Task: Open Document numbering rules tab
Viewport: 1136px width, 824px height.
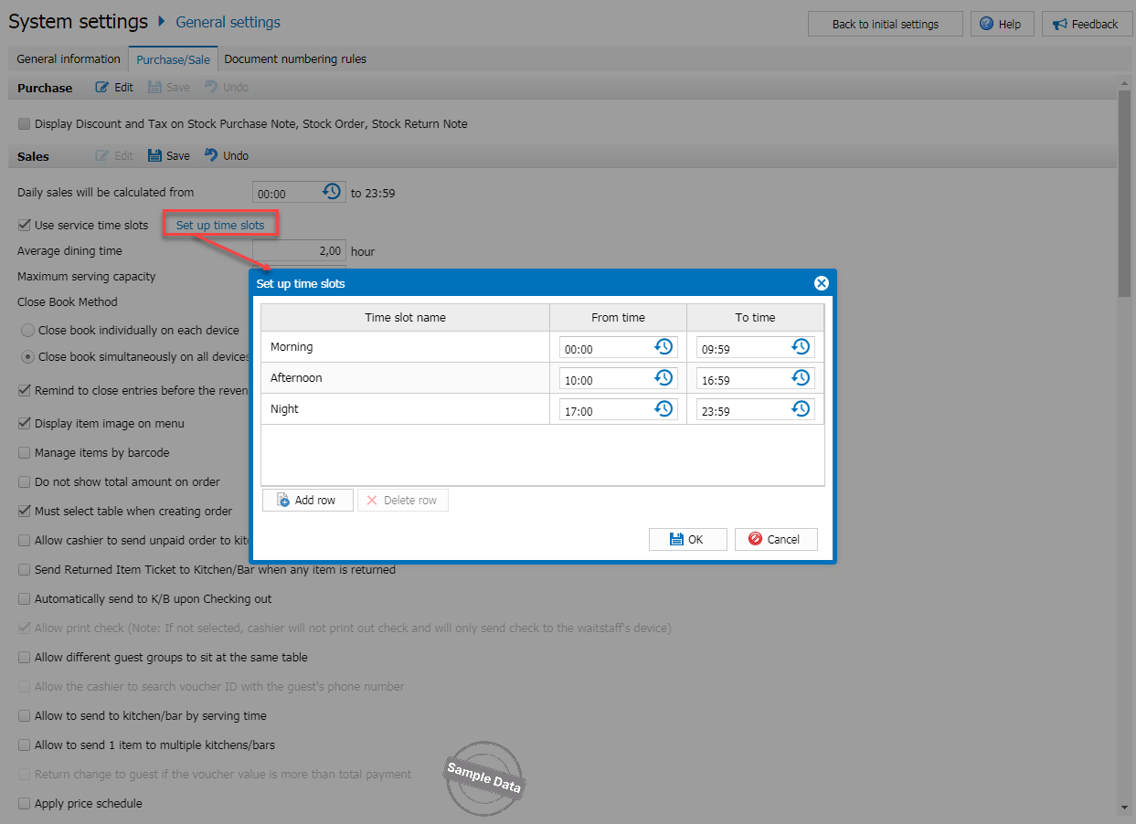Action: coord(295,59)
